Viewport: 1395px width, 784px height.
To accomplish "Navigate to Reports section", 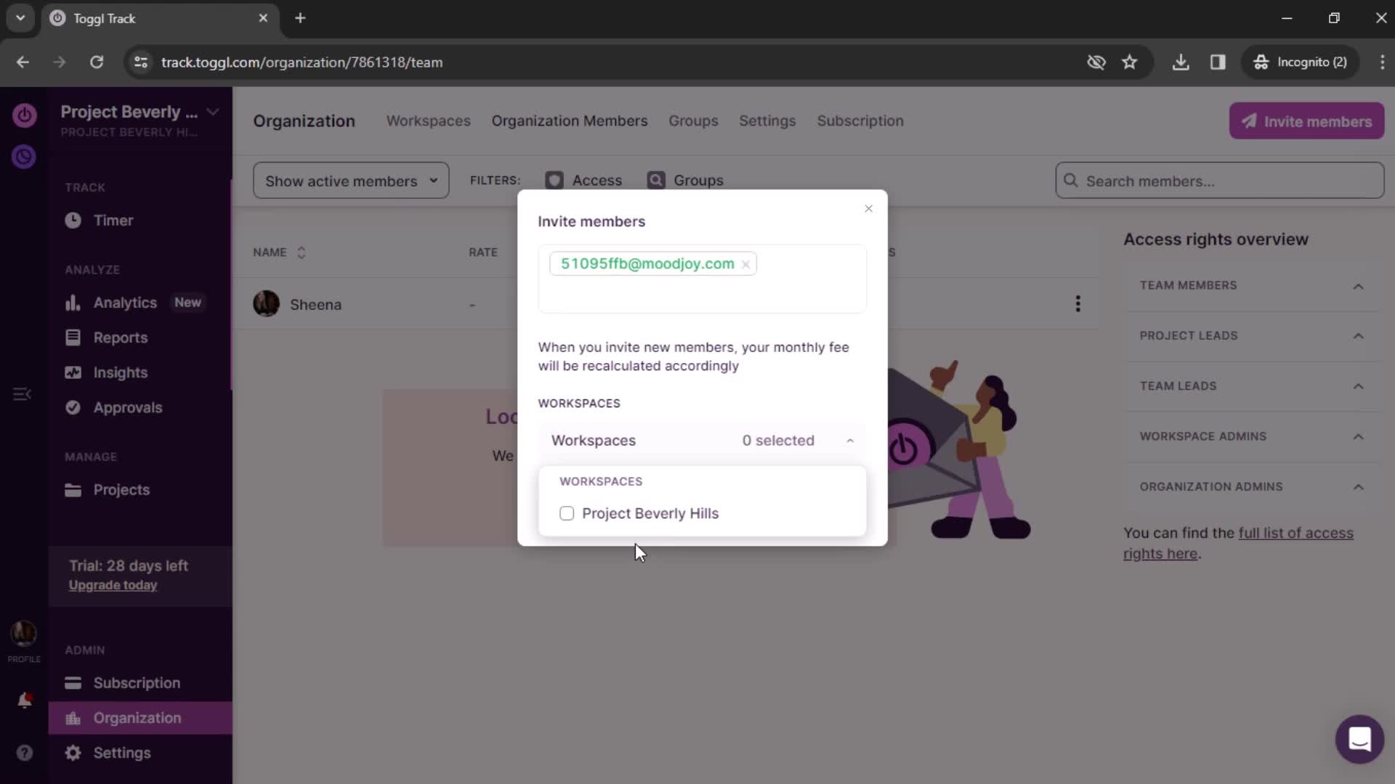I will pyautogui.click(x=121, y=337).
